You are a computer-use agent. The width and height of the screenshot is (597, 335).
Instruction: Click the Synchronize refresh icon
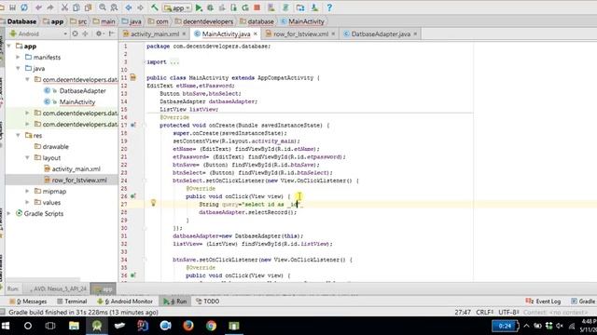[x=24, y=7]
